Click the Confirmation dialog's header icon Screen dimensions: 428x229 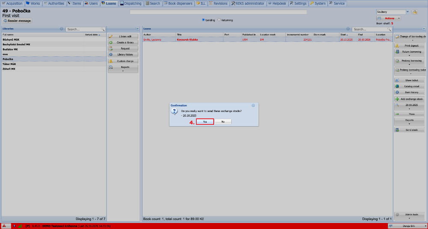click(x=253, y=105)
